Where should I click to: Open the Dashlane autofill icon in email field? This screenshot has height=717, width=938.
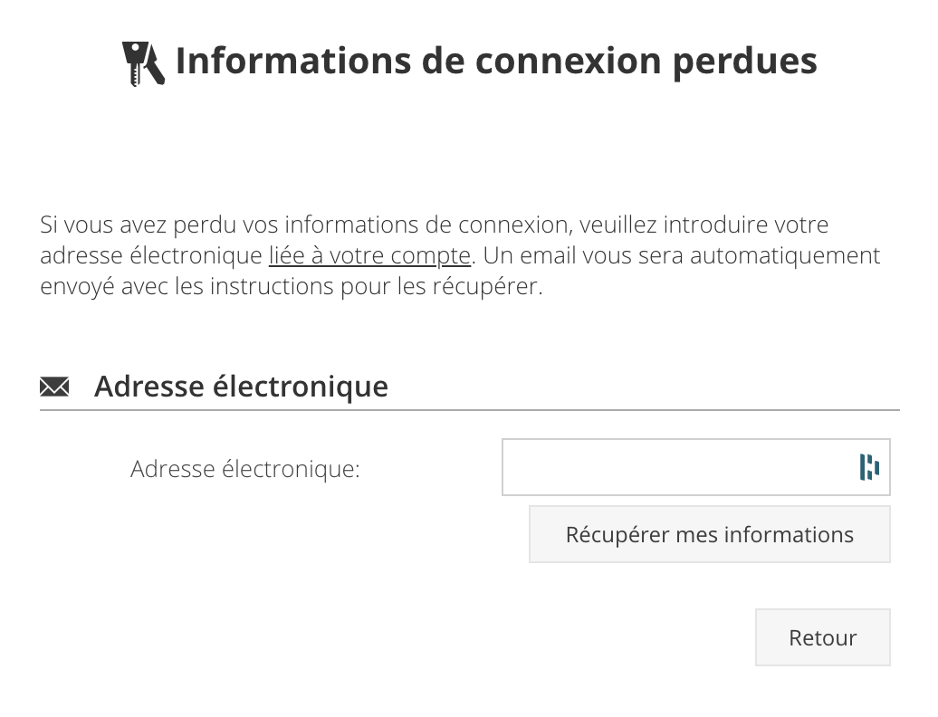click(869, 467)
